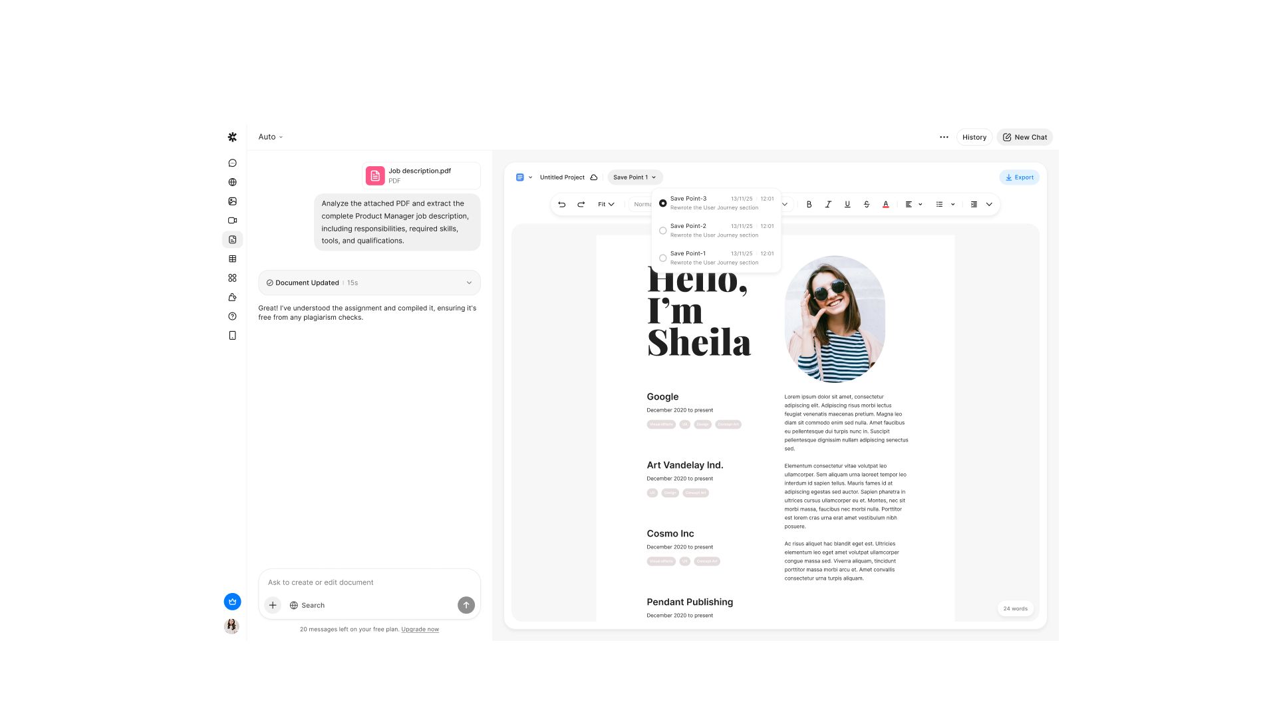
Task: Open the globe web tool in the sidebar
Action: (232, 181)
